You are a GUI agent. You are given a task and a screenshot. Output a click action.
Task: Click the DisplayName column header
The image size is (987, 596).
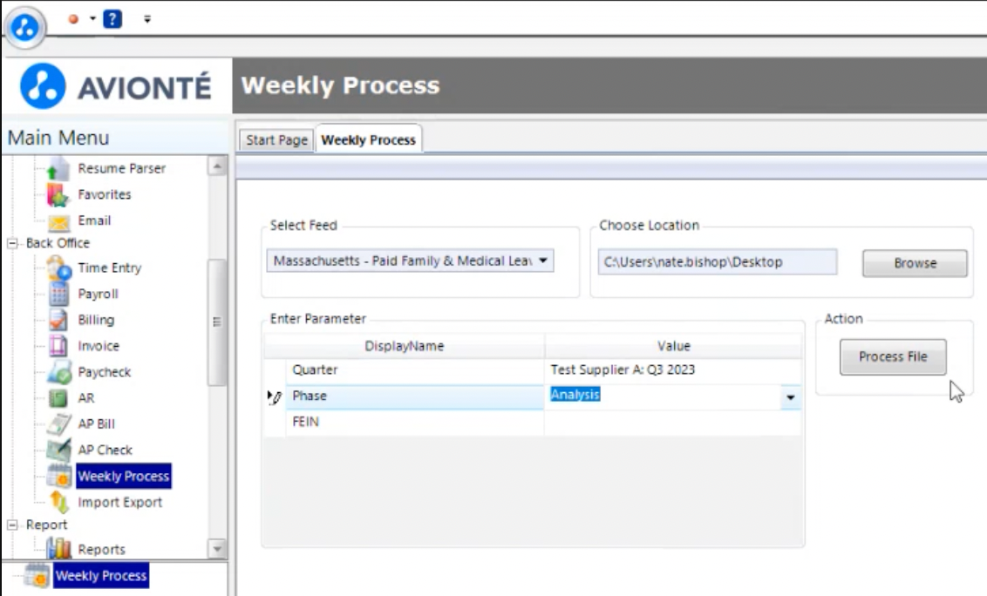coord(404,346)
